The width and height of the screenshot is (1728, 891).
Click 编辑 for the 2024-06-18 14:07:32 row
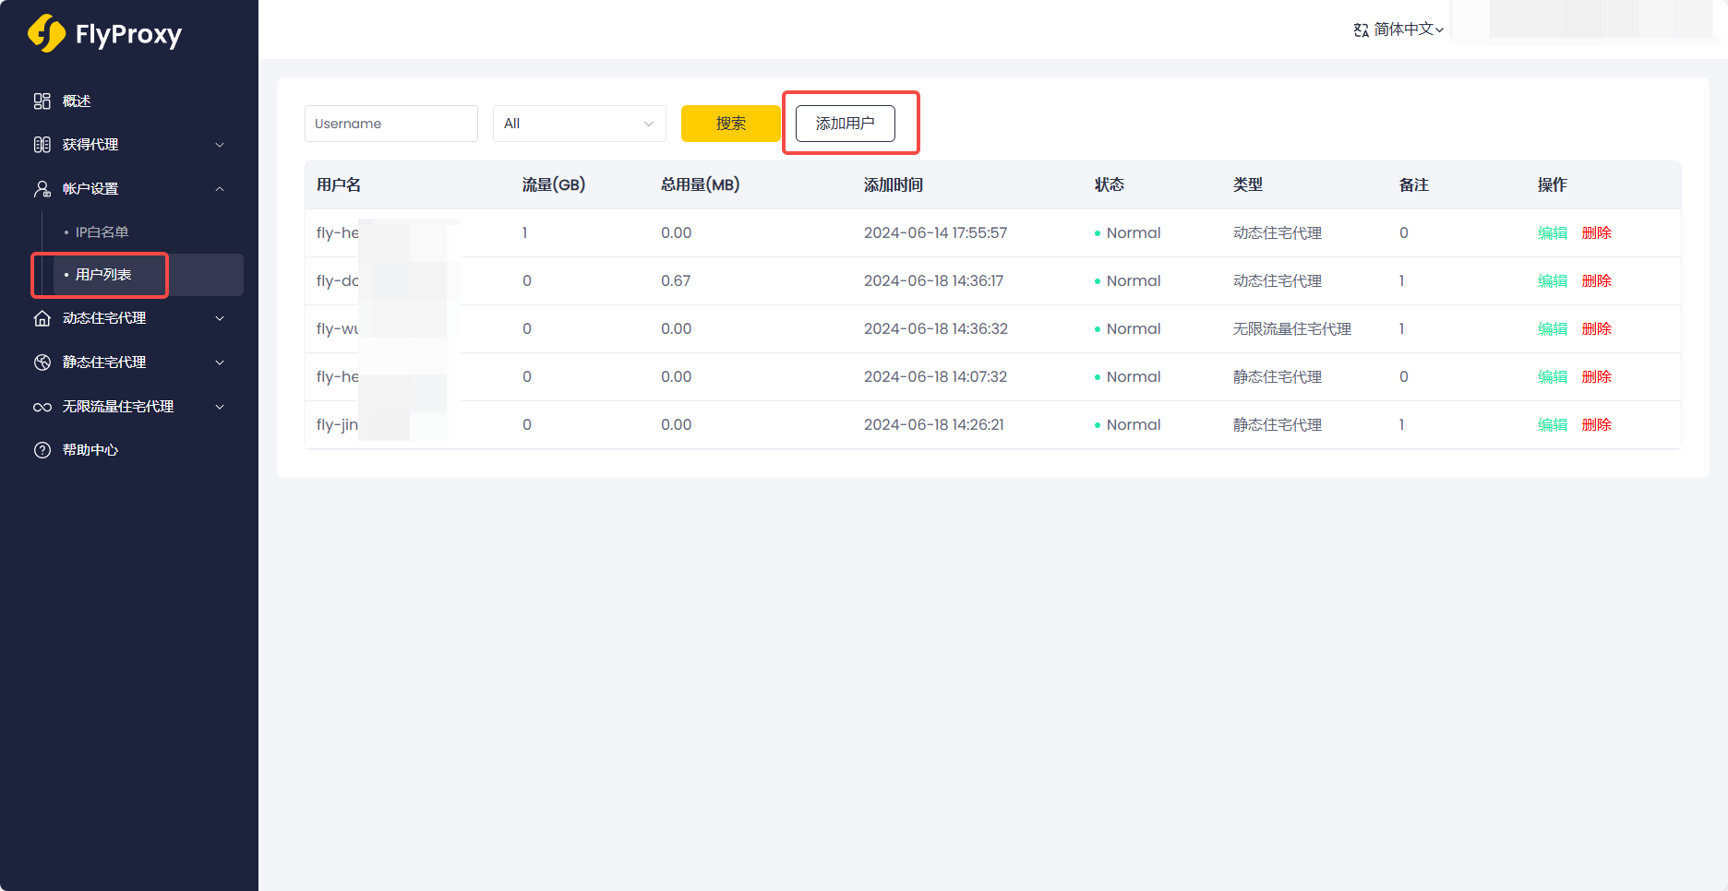point(1553,377)
